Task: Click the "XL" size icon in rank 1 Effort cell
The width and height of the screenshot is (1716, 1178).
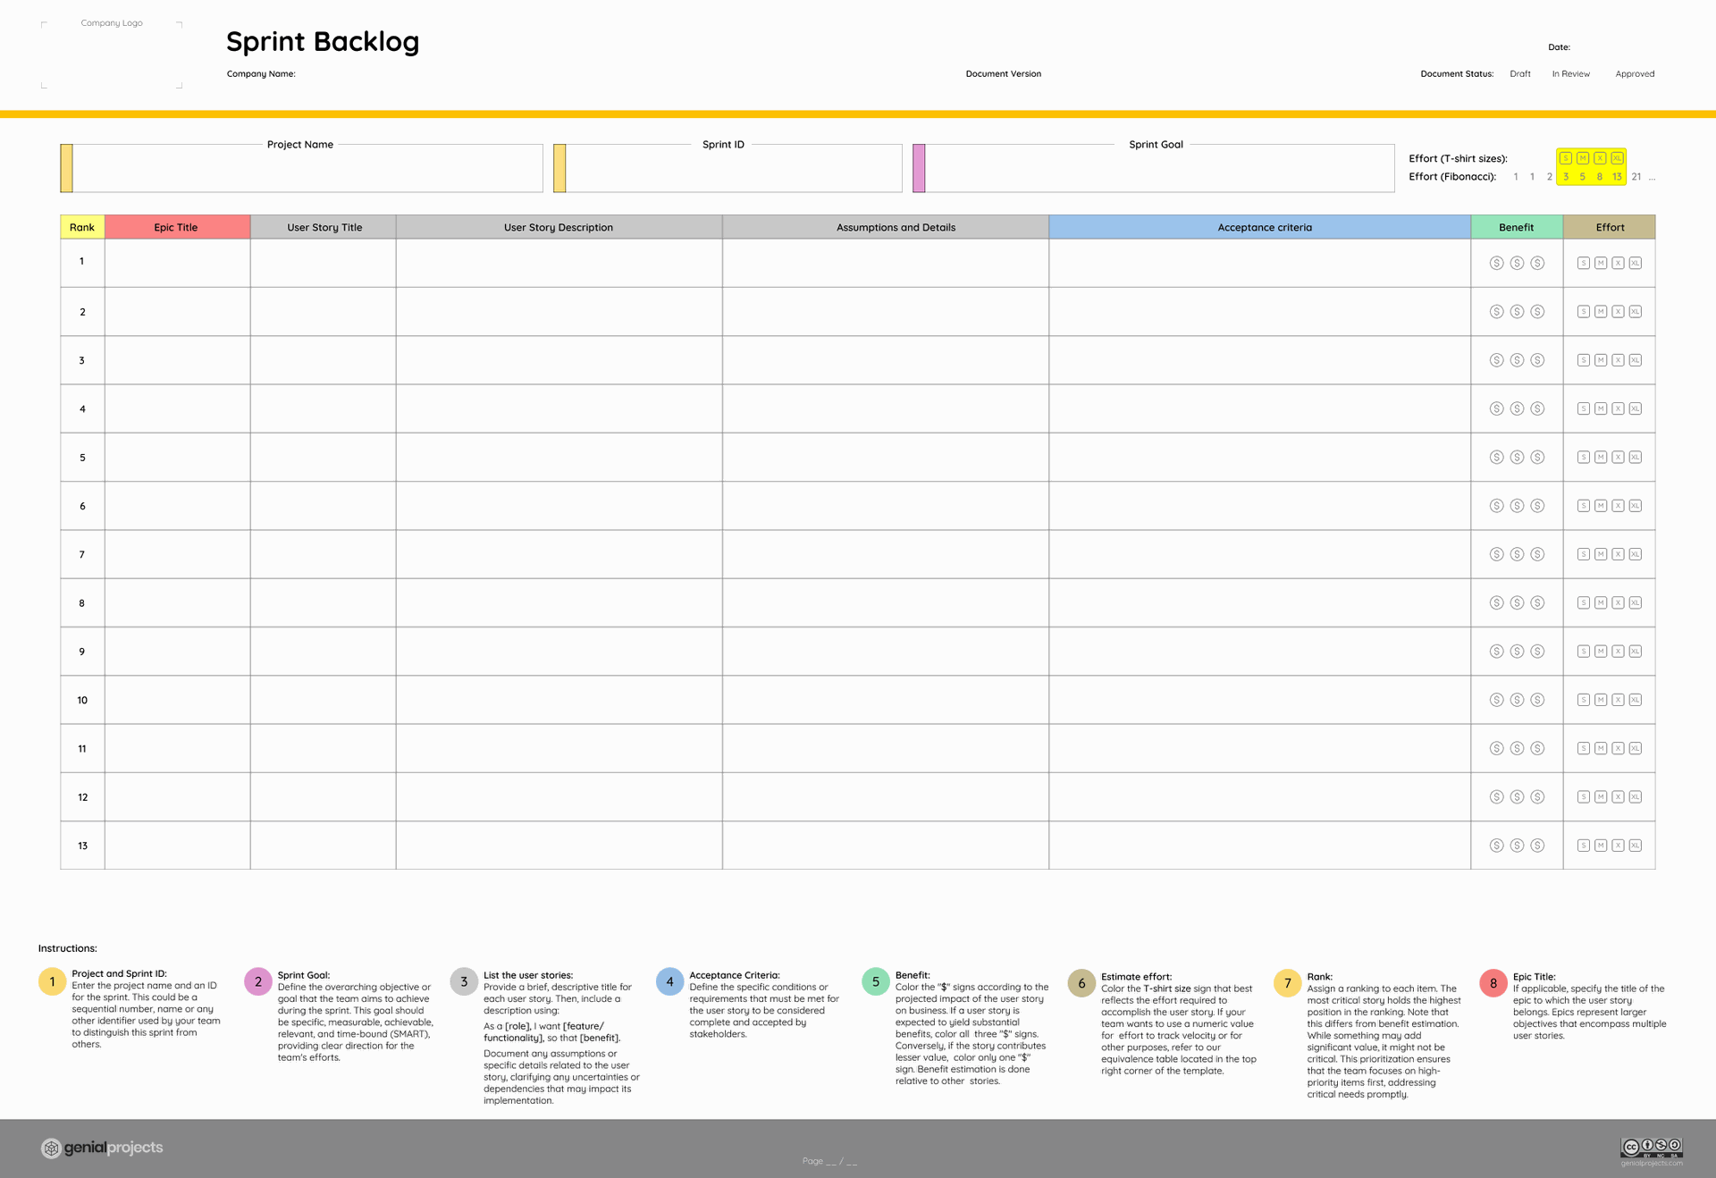Action: tap(1635, 262)
